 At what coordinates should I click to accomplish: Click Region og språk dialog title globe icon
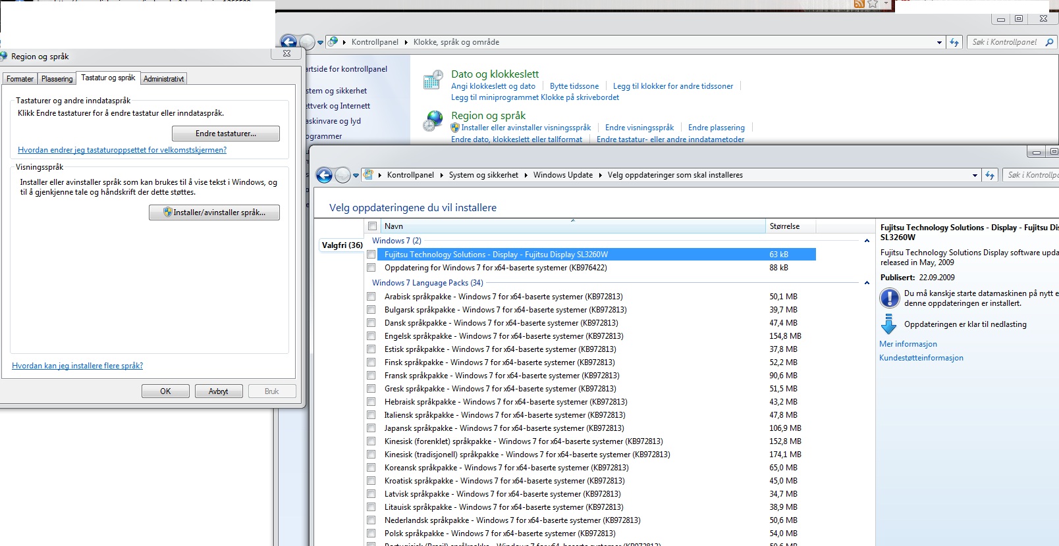[3, 57]
